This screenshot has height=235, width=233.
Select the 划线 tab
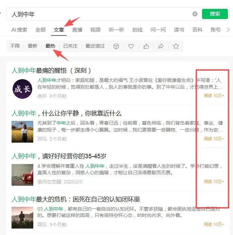137,30
